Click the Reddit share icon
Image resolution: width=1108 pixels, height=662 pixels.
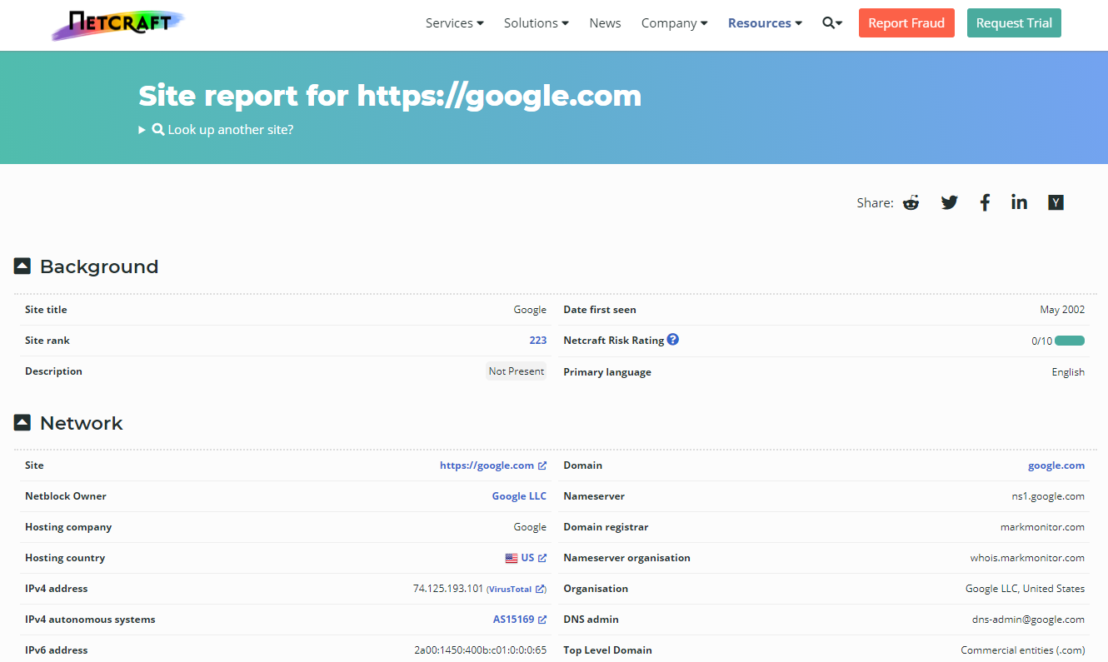click(x=911, y=202)
